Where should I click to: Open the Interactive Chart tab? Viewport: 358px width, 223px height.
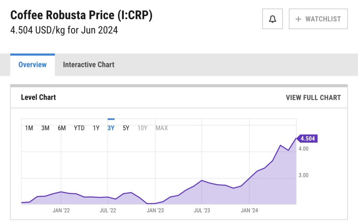click(88, 65)
